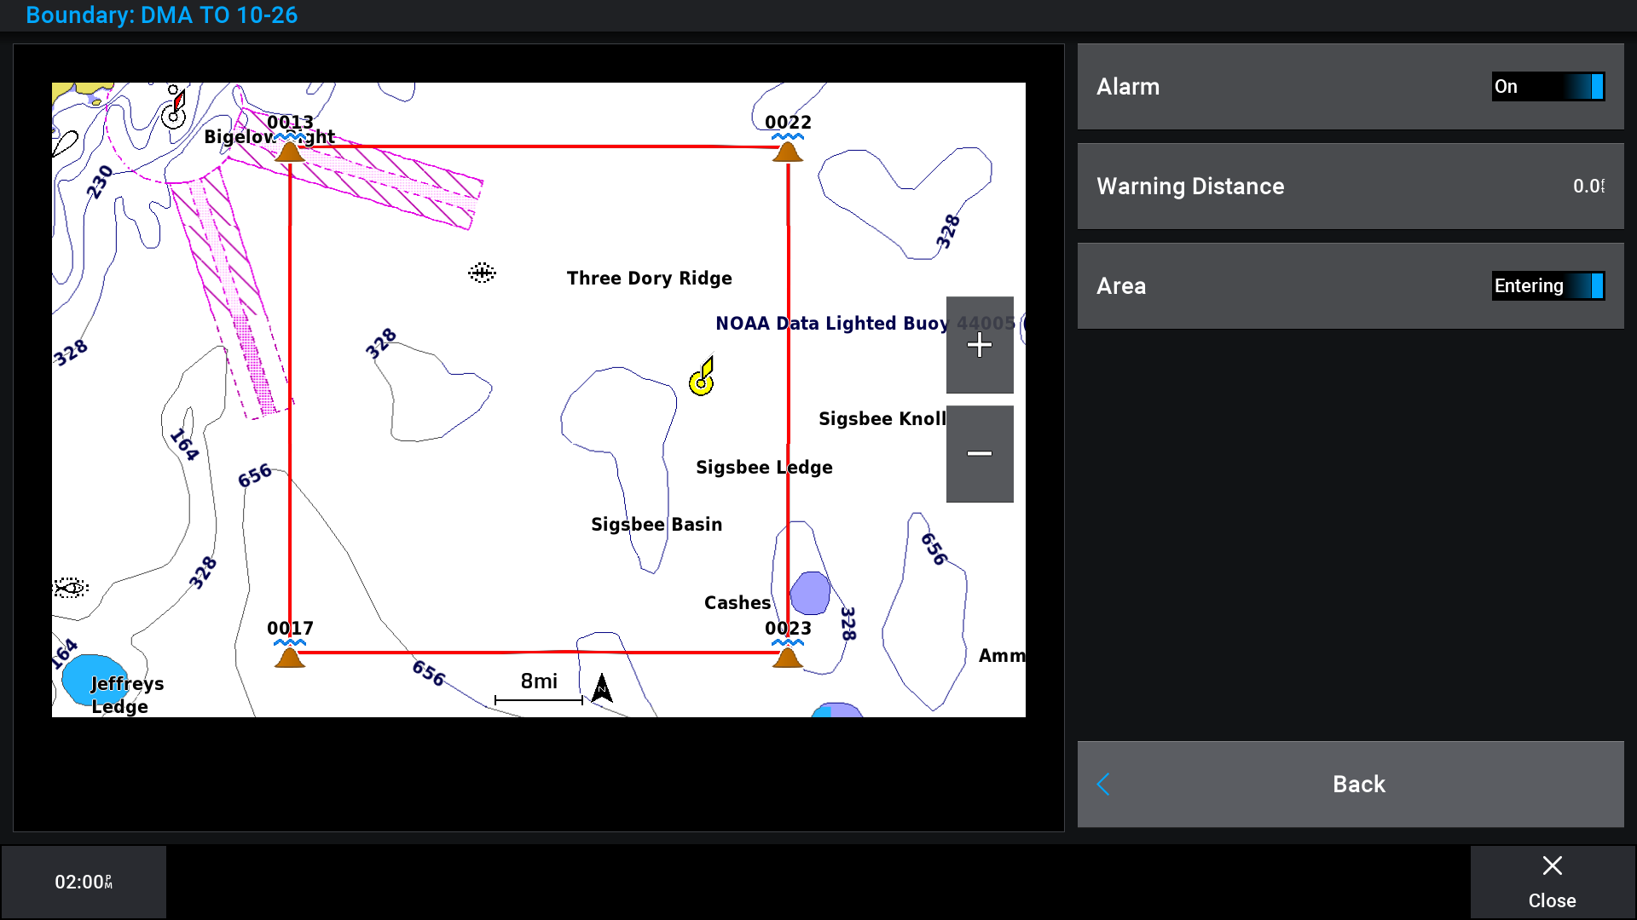The image size is (1637, 920).
Task: Go Back to previous menu
Action: pyautogui.click(x=1351, y=785)
